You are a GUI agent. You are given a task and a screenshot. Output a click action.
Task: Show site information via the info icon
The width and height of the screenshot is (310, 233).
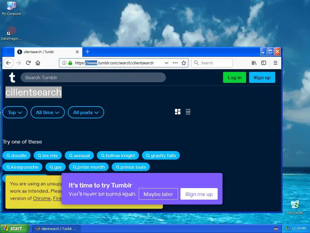click(x=64, y=63)
